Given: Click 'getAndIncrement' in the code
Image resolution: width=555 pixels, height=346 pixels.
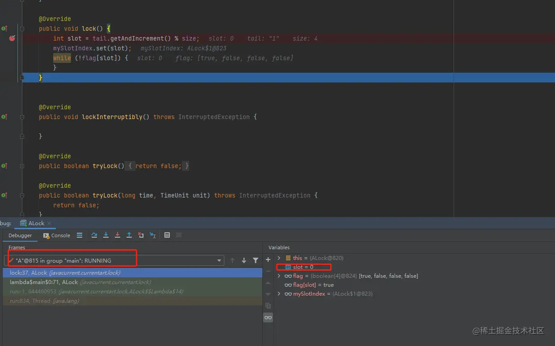Looking at the screenshot, I should (138, 38).
